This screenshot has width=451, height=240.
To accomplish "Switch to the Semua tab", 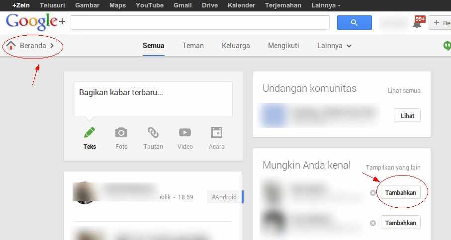I will pos(154,46).
